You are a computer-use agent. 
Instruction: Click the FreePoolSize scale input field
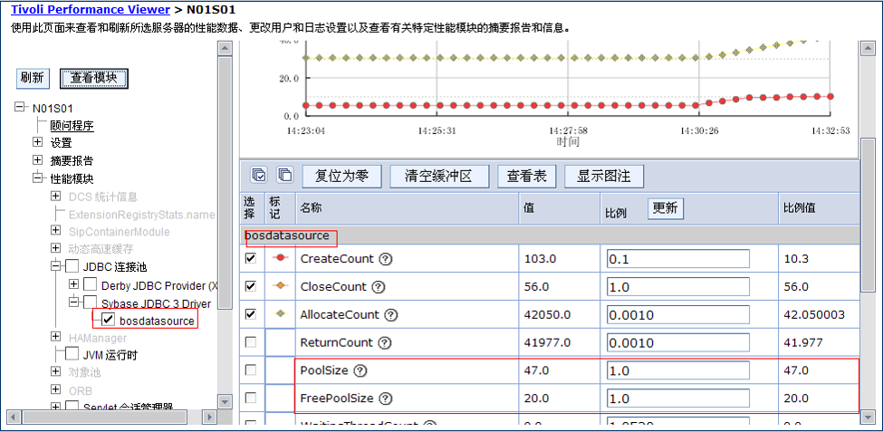click(677, 398)
